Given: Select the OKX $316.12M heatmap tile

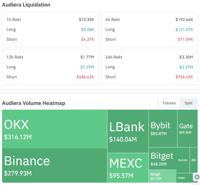Looking at the screenshot, I should [x=55, y=129].
